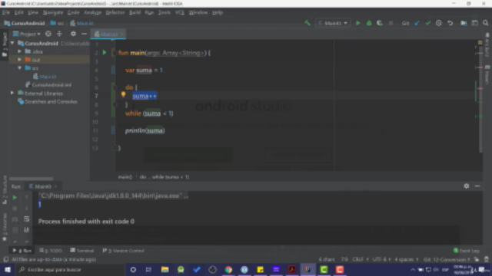Open Project Structure icon in toolbar
Screen dimensions: 492x276
[x=464, y=23]
